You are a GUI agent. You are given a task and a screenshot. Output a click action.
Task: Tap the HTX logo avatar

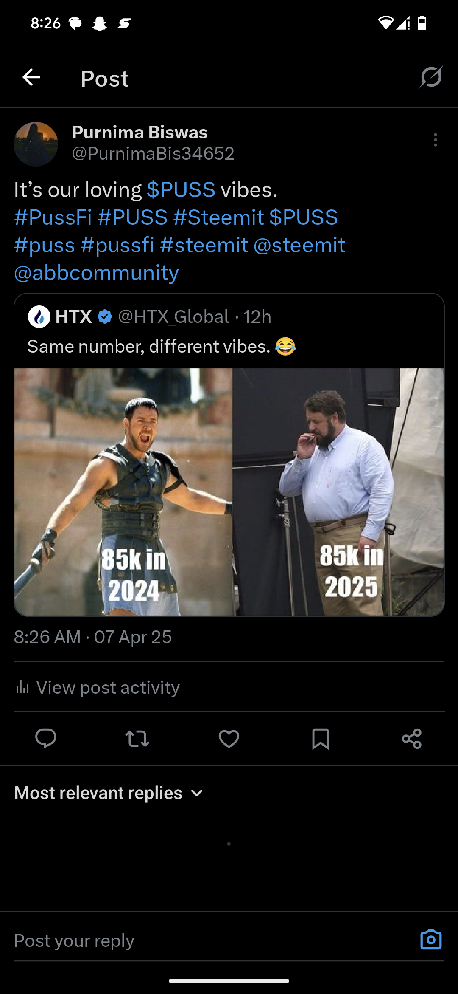point(39,317)
